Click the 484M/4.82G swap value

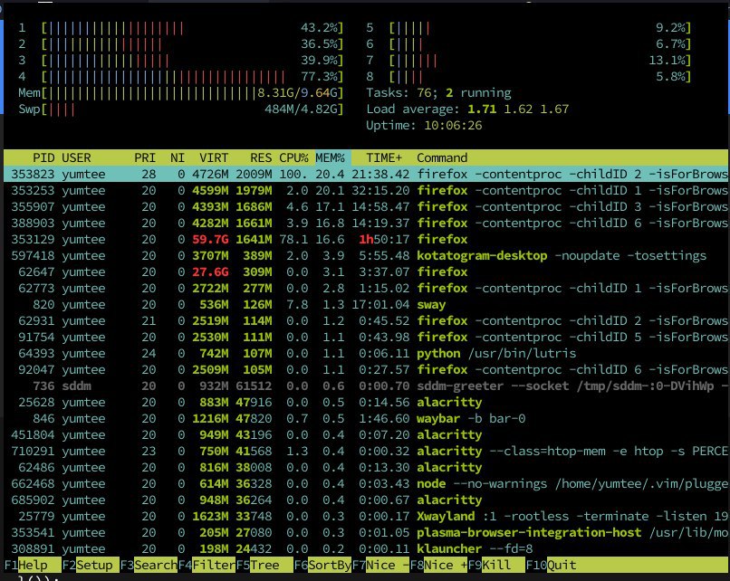coord(302,109)
